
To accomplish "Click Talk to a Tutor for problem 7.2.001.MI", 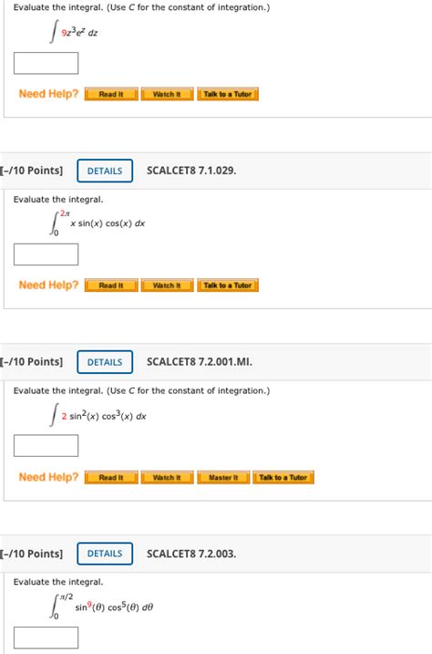I will [x=283, y=478].
